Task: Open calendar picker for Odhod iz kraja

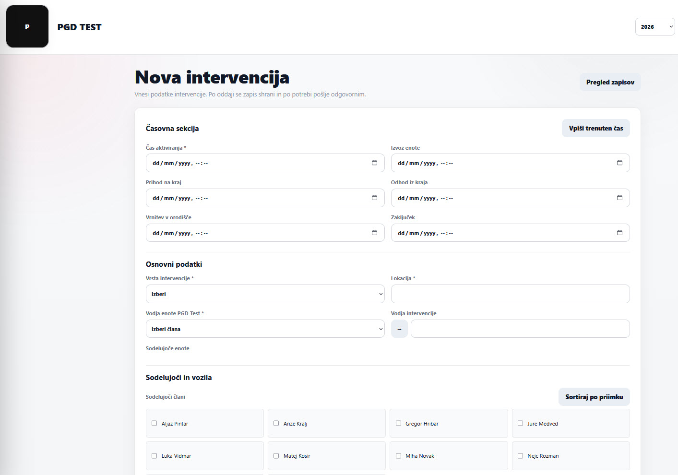Action: tap(619, 198)
